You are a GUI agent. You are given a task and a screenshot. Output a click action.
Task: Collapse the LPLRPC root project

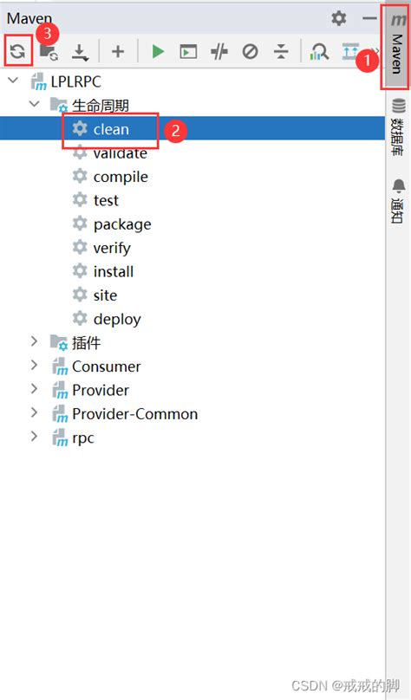pyautogui.click(x=13, y=81)
